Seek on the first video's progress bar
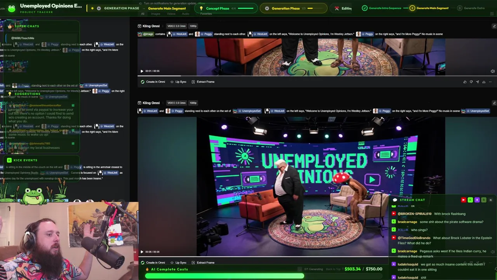The image size is (497, 280). tap(317, 76)
